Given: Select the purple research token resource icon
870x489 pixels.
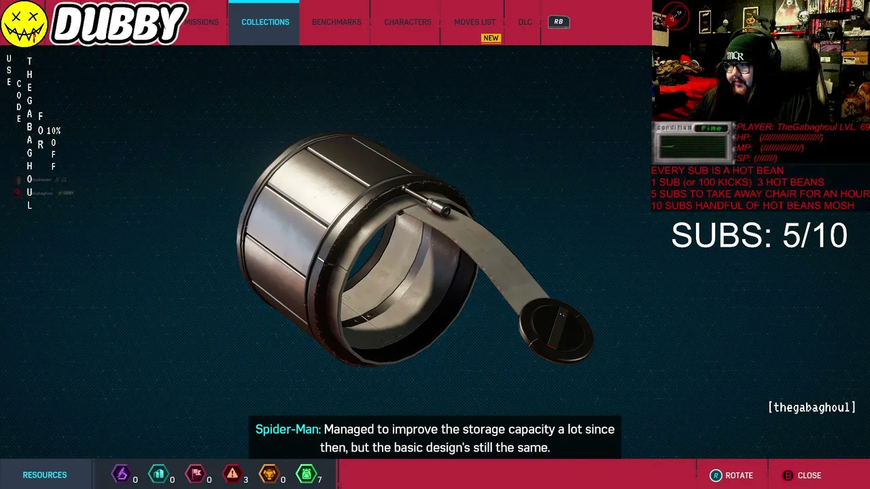Looking at the screenshot, I should (x=121, y=474).
